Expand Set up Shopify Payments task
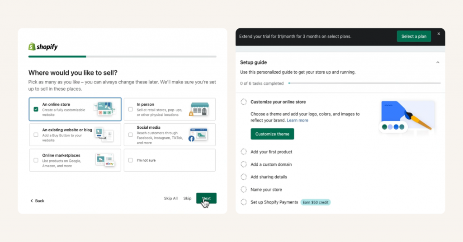 (x=274, y=202)
